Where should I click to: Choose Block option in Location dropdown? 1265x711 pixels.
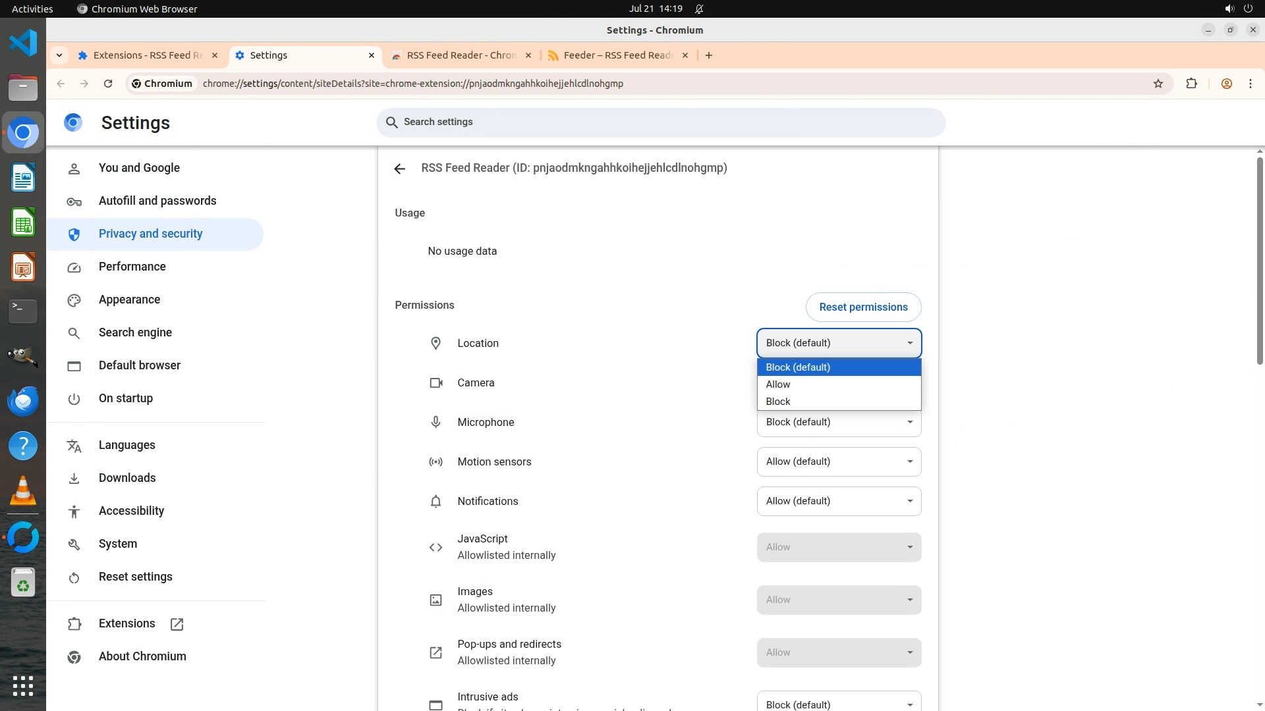point(778,402)
